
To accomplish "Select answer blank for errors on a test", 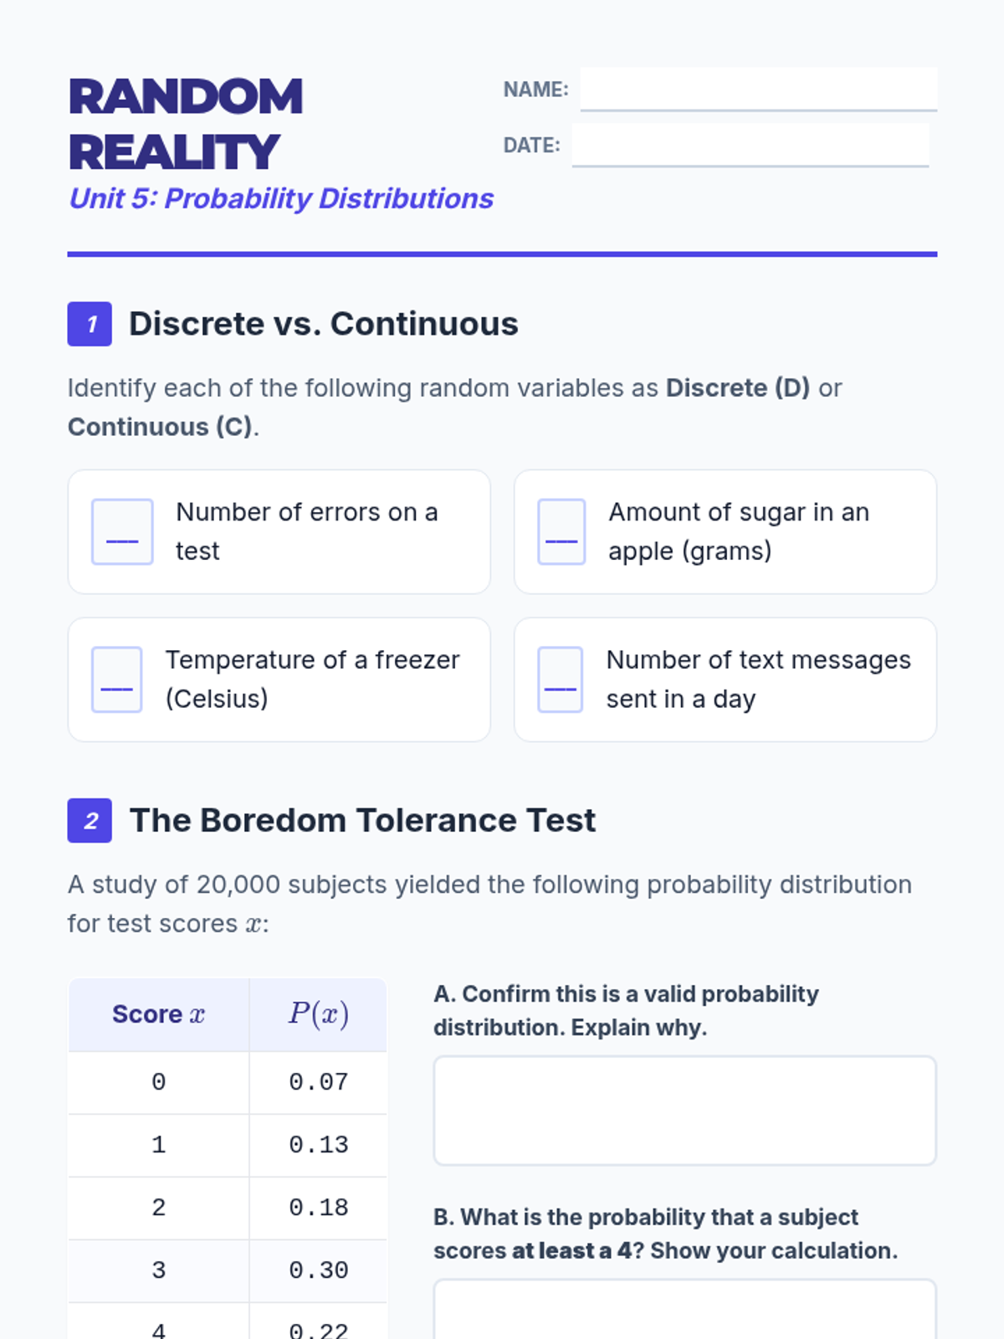I will tap(122, 532).
